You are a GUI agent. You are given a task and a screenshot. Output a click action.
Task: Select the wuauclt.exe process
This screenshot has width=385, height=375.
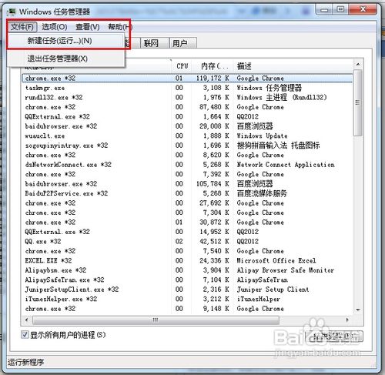(x=187, y=136)
